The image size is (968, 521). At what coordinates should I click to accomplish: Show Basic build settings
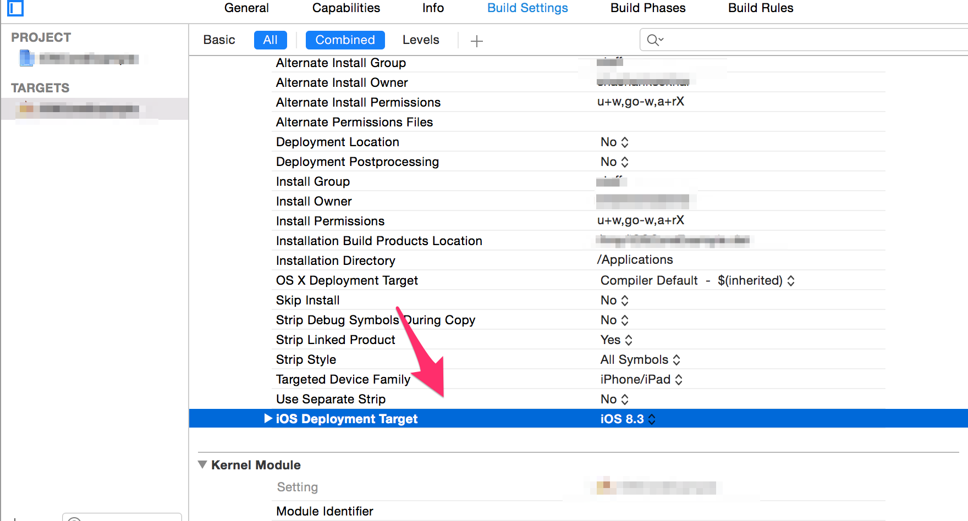pos(219,40)
